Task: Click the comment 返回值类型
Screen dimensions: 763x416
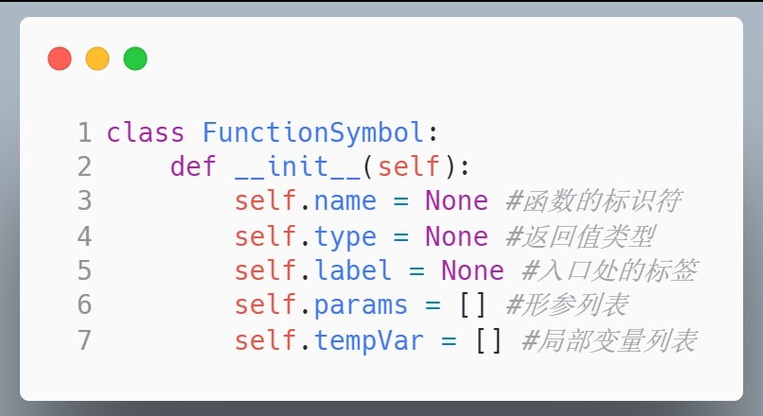Action: click(x=580, y=236)
